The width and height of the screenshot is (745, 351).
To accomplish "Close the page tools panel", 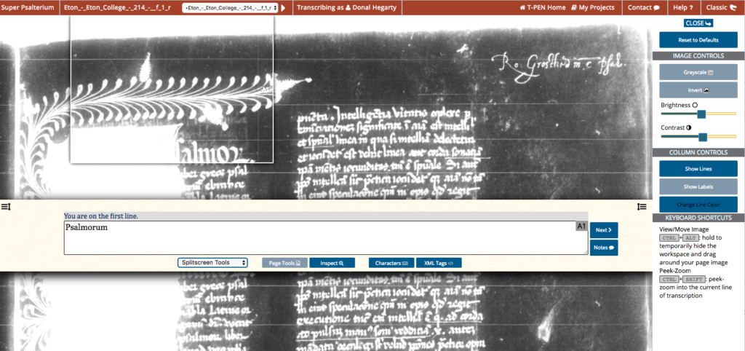I will coord(698,23).
